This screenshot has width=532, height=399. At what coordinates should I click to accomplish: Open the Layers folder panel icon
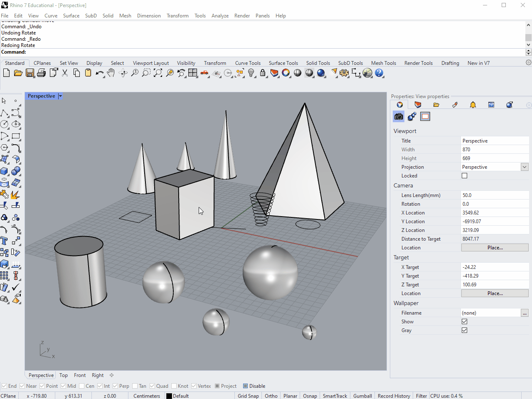pyautogui.click(x=436, y=105)
